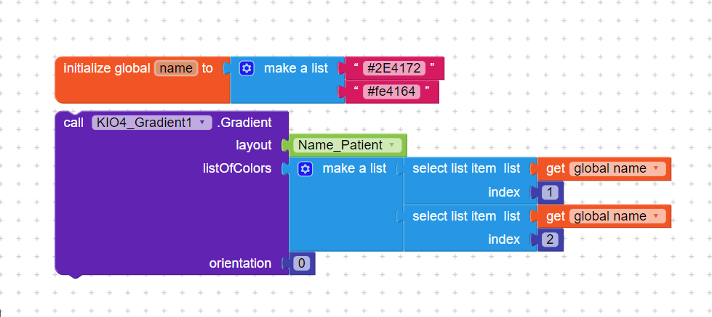Image resolution: width=712 pixels, height=317 pixels.
Task: Edit the #fe4164 text string field
Action: [391, 92]
